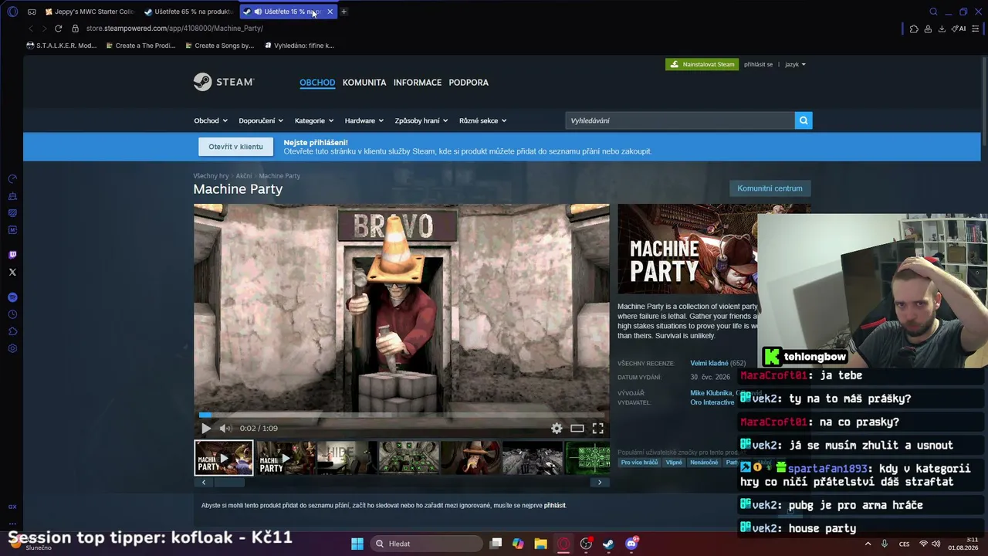Open sidebar settings gear
Image resolution: width=988 pixels, height=556 pixels.
point(12,348)
